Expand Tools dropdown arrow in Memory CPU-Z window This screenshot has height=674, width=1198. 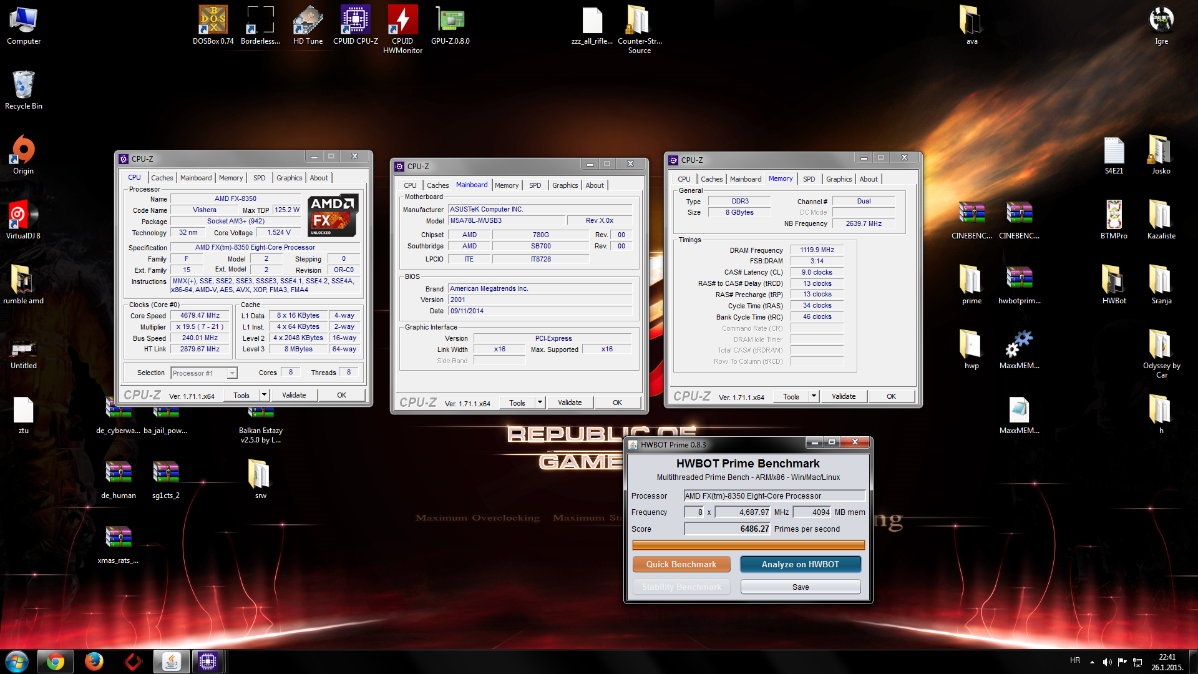click(x=814, y=396)
